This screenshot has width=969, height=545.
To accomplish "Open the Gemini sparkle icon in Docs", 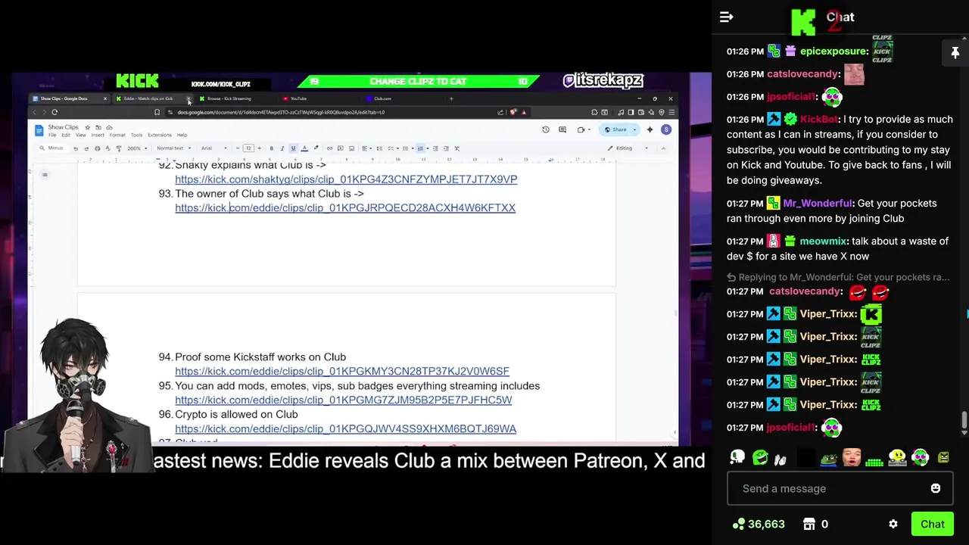I will coord(650,129).
